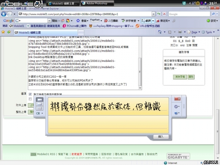The height and width of the screenshot is (165, 220).
Task: Open the PChome online shopping favorites link
Action: tap(75, 26)
